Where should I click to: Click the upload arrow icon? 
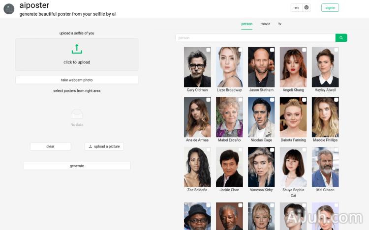[x=77, y=49]
